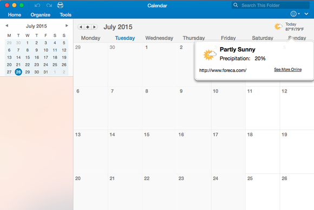Click the search magnifier icon
Screen dimensions: 314x210
[235, 5]
